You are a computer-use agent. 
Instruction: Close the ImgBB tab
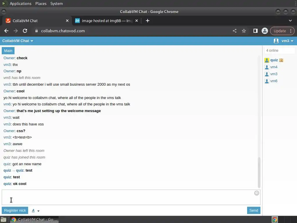click(x=137, y=21)
